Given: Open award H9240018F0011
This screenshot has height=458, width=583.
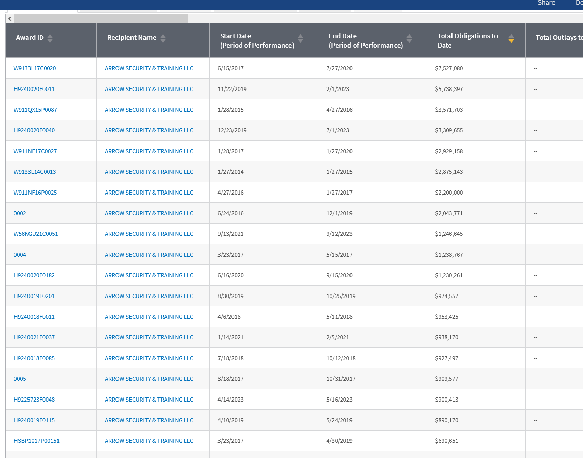Looking at the screenshot, I should pyautogui.click(x=34, y=317).
